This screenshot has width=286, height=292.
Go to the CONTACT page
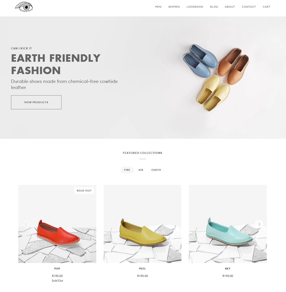point(249,7)
